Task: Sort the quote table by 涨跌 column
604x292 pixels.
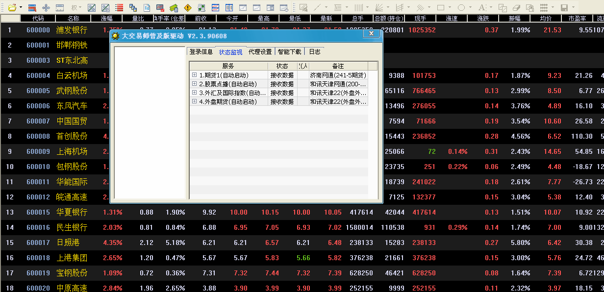Action: [x=483, y=18]
